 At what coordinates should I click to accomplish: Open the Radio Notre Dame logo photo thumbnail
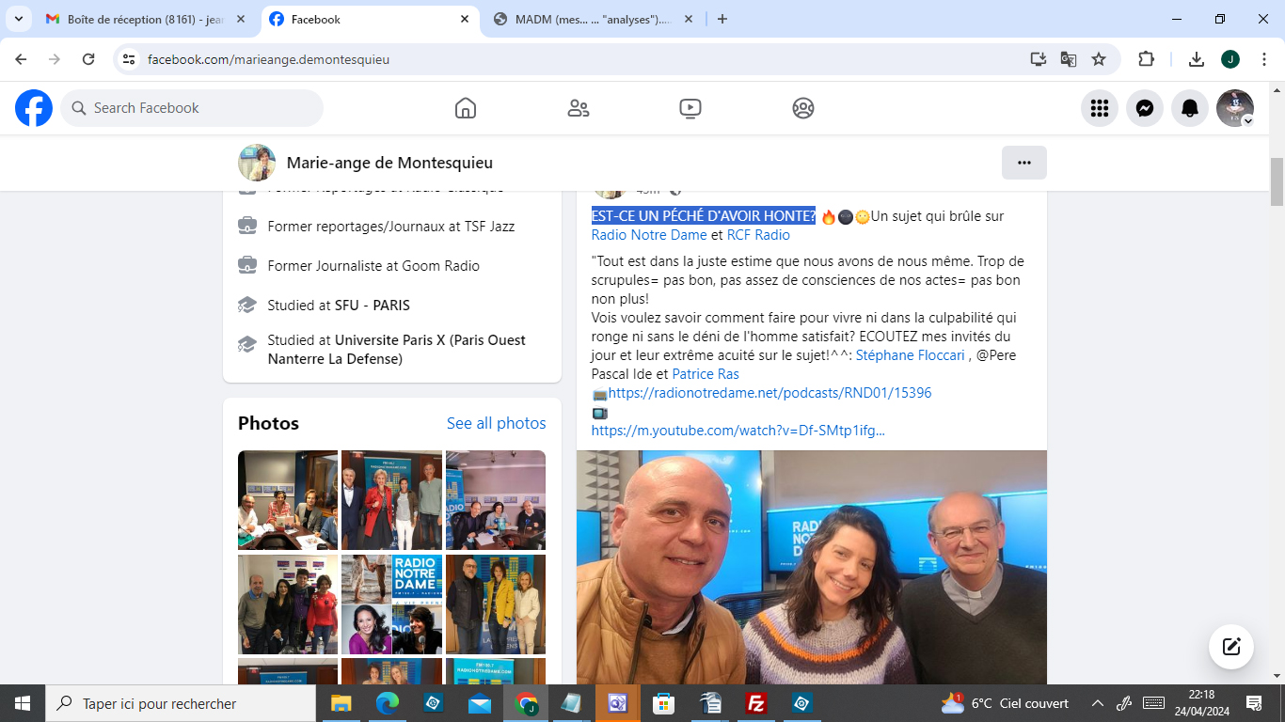[391, 604]
